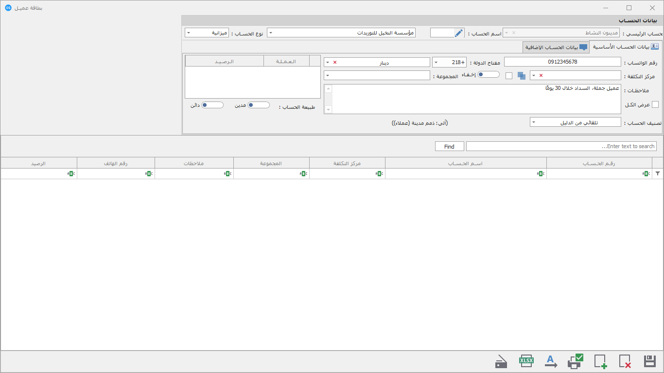Export to Excel using the XLSX icon
This screenshot has height=373, width=664.
526,361
